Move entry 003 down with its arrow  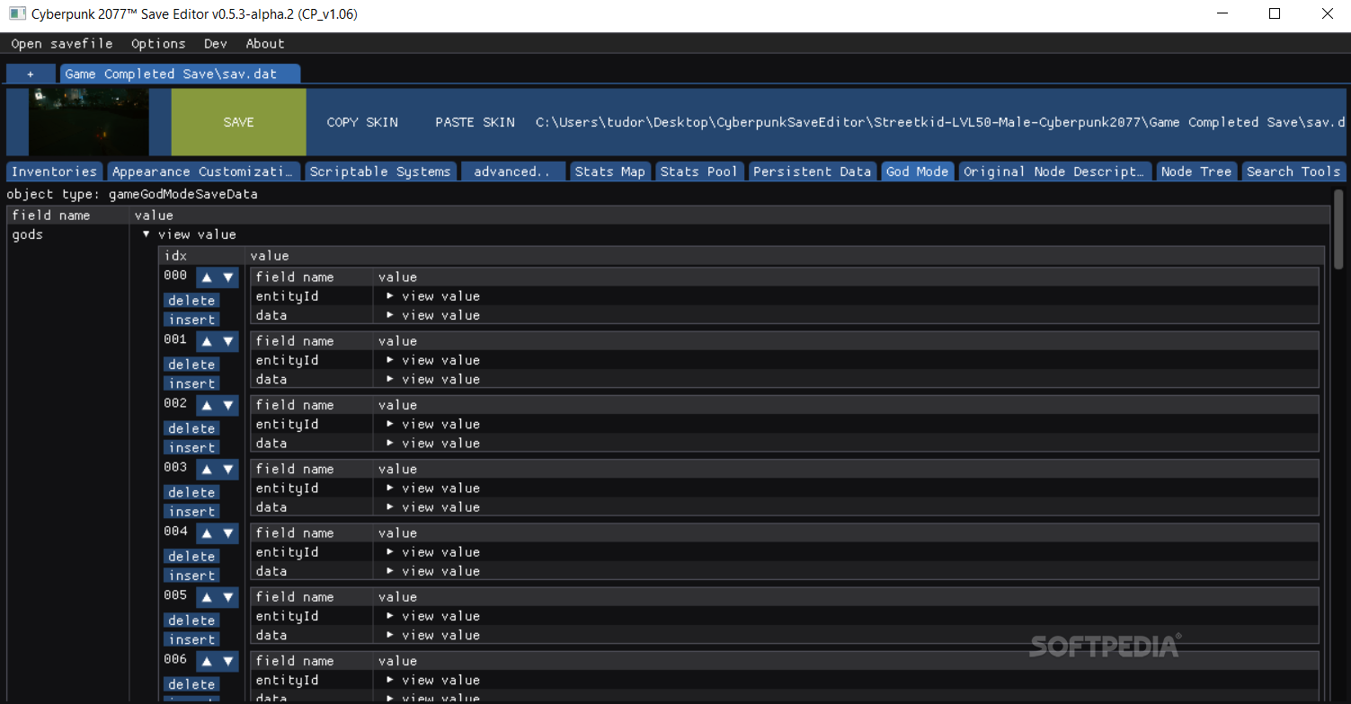[x=228, y=469]
